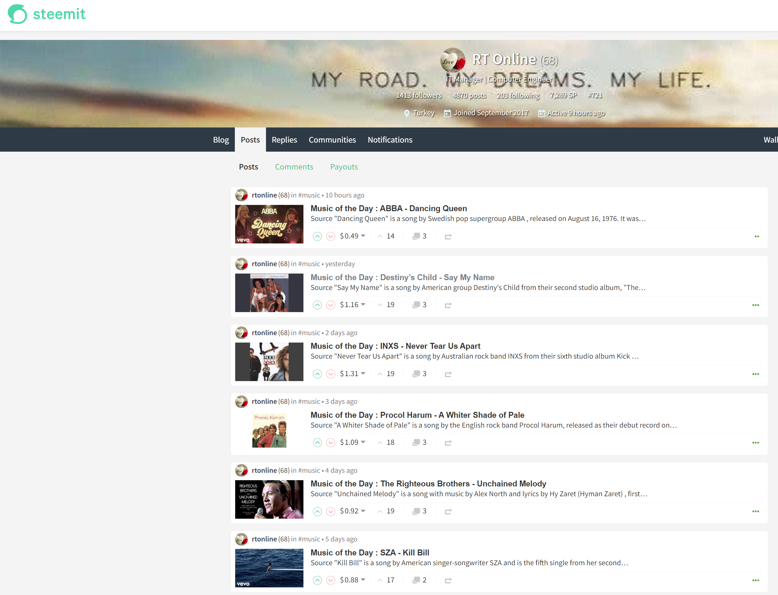The width and height of the screenshot is (778, 595).
Task: Show the 14 votes list on ABBA post
Action: click(386, 236)
